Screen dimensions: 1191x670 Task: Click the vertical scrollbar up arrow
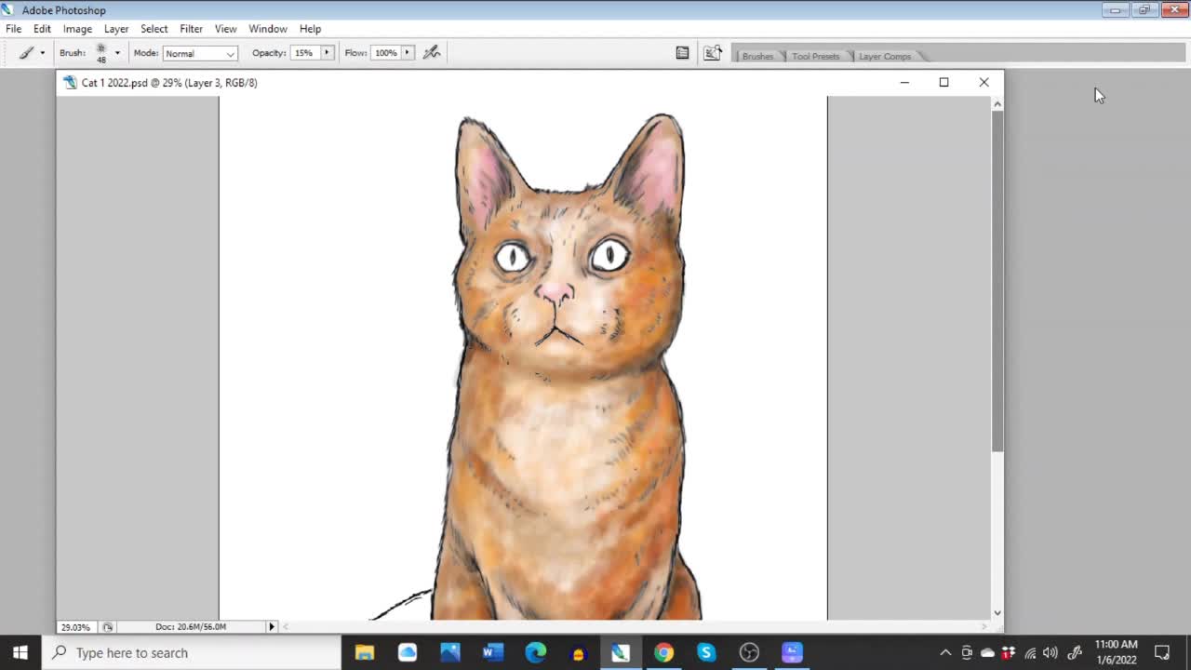pyautogui.click(x=997, y=104)
